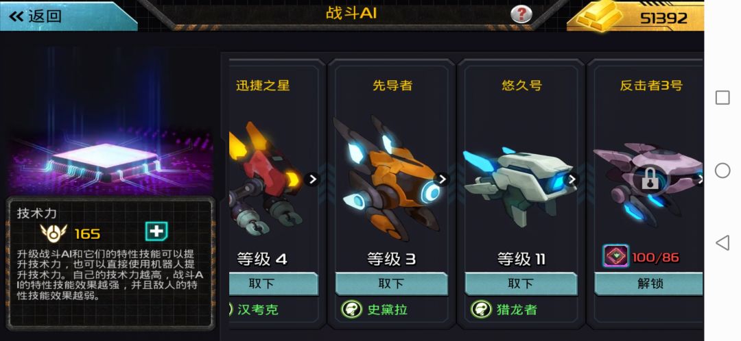Screen dimensions: 741x341
Task: Unequip 悠久号 with its 取下 button
Action: pyautogui.click(x=521, y=283)
